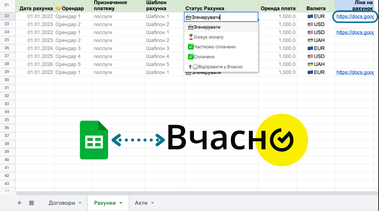Image resolution: width=379 pixels, height=211 pixels.
Task: Click the Статус Рахунка edit field in row 22
Action: tap(221, 17)
